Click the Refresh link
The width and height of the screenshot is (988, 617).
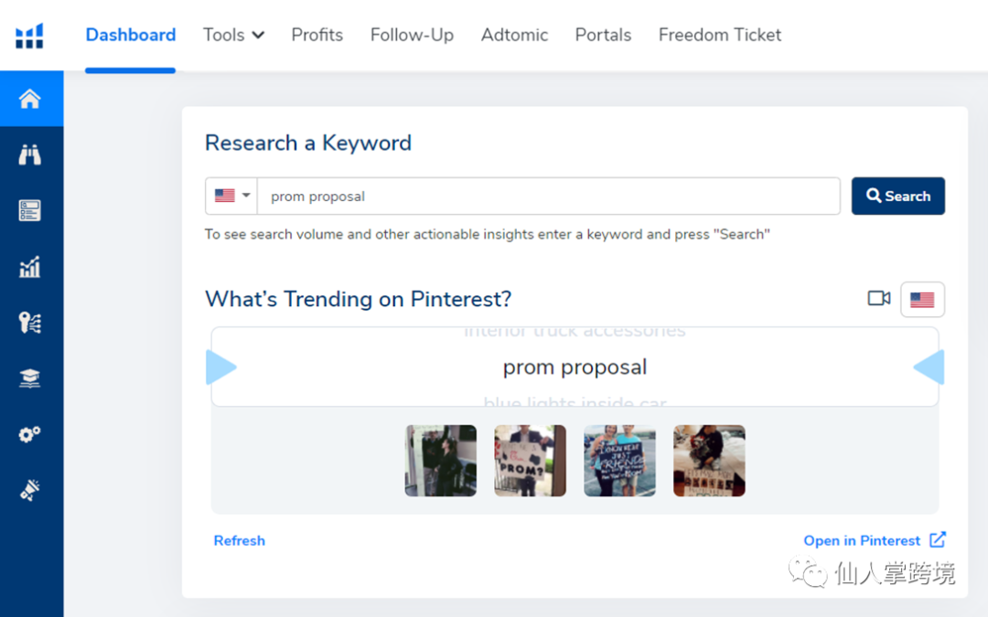[239, 540]
